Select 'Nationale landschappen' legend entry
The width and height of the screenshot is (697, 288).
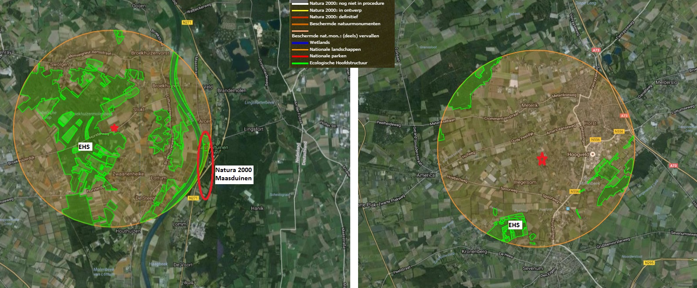click(x=335, y=50)
